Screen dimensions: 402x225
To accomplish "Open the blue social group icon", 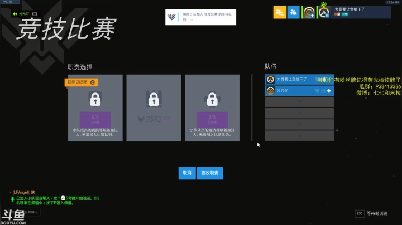I will pyautogui.click(x=294, y=12).
